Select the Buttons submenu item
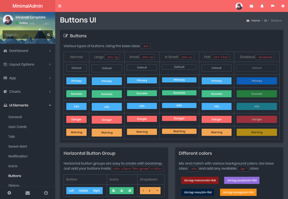Screen dimensions: 288x199 pos(15,176)
